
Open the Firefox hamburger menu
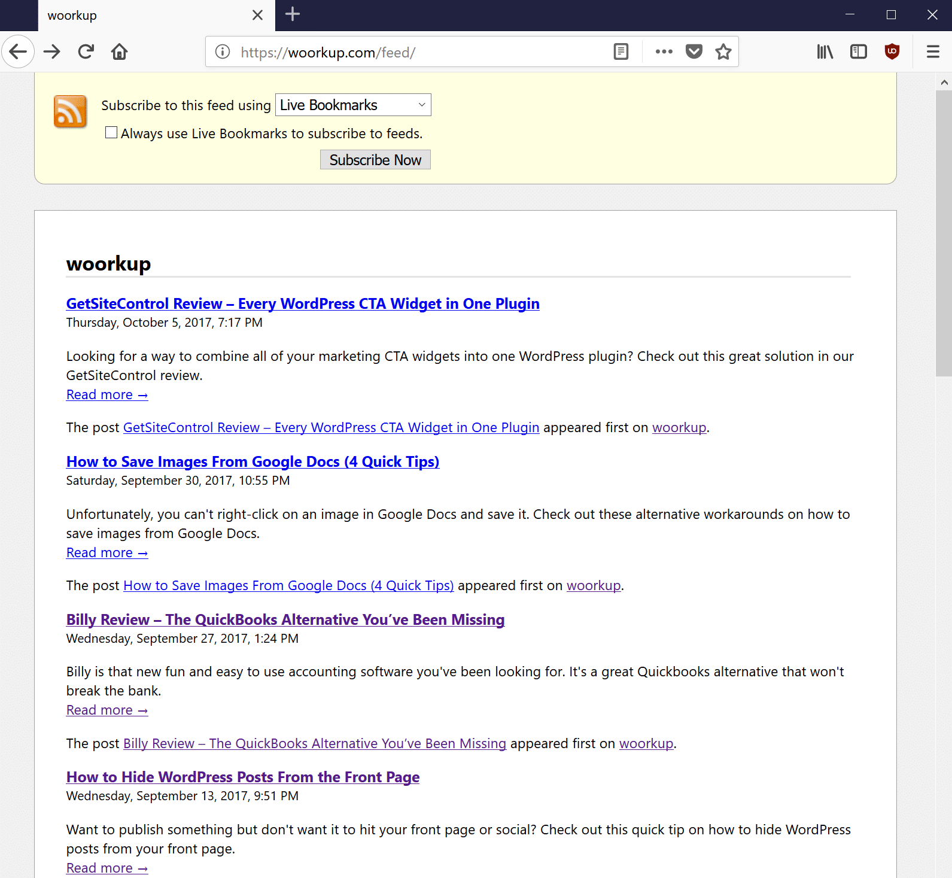pyautogui.click(x=933, y=52)
